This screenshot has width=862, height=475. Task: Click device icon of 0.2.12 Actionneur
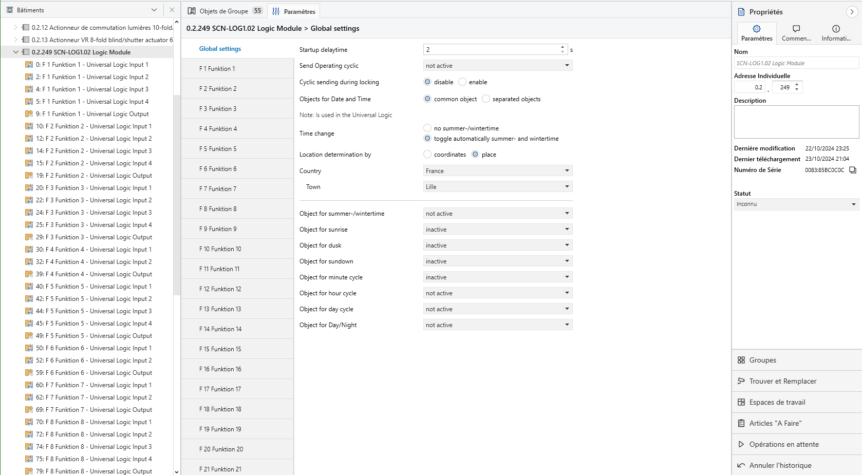click(x=25, y=27)
